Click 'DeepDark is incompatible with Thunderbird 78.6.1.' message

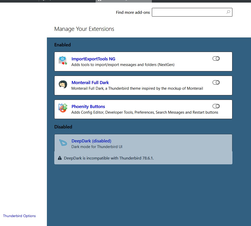coord(109,158)
